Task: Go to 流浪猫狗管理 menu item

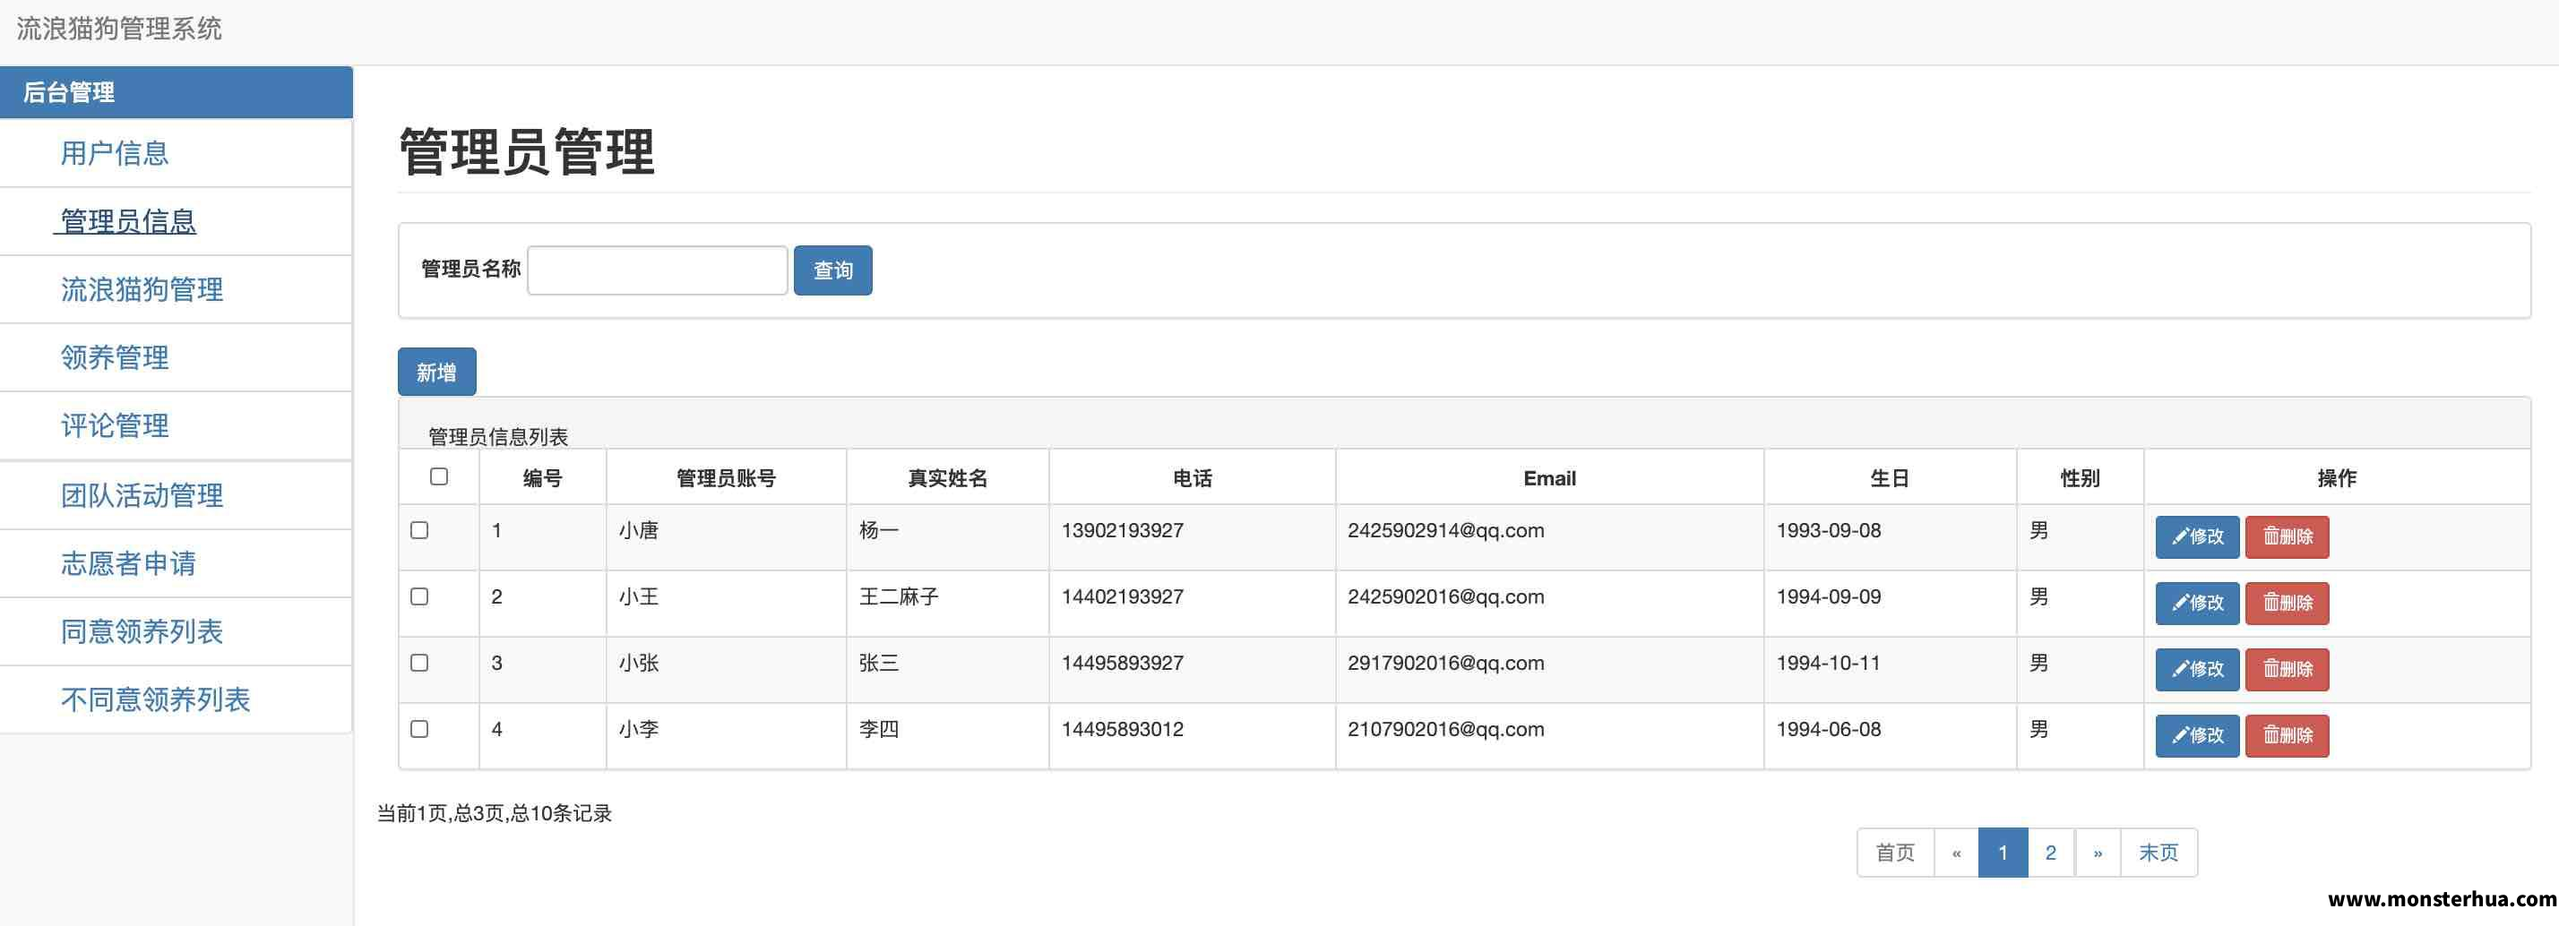Action: coord(141,290)
